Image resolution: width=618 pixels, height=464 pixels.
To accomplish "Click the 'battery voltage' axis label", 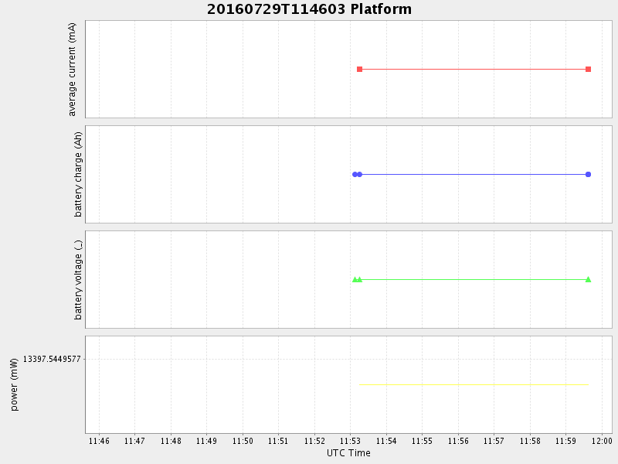I will (77, 279).
